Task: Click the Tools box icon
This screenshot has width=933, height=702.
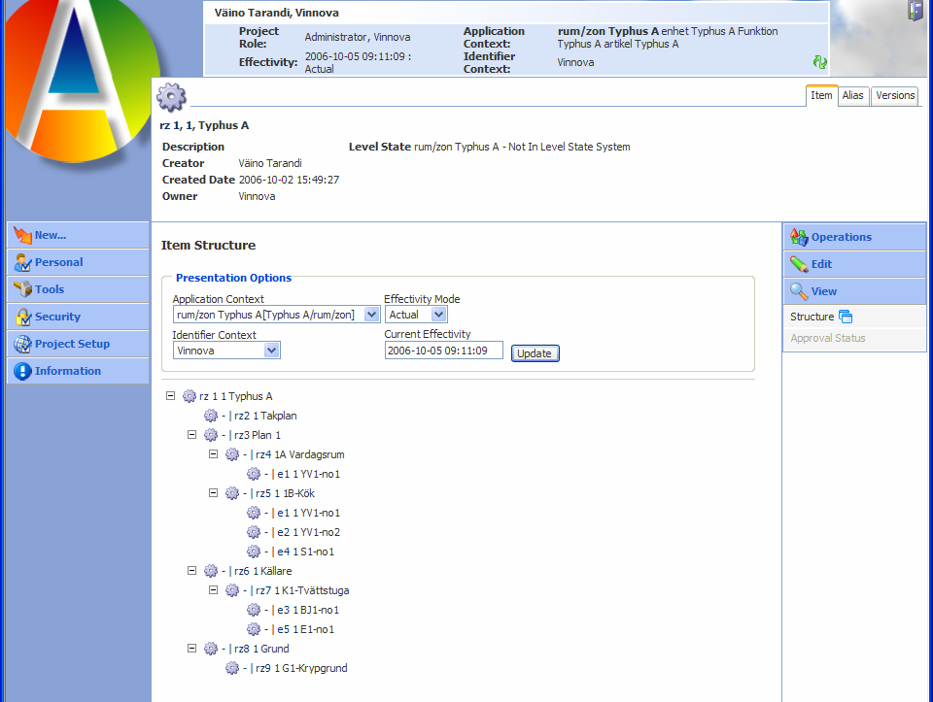Action: (x=22, y=289)
